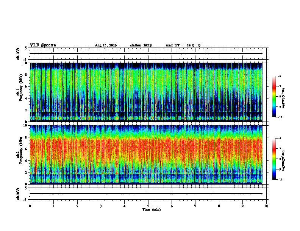Click the red band in ch.2 spectrogram

[x=146, y=149]
